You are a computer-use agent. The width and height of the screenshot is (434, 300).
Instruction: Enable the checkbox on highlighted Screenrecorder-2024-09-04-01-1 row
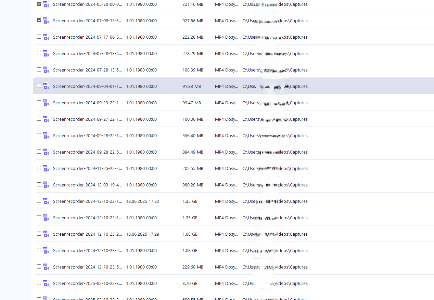[x=39, y=86]
